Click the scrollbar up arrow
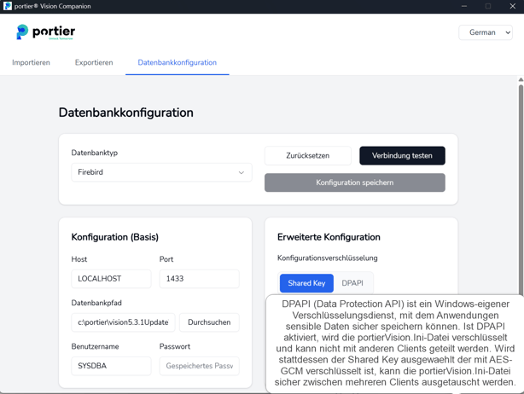The width and height of the screenshot is (524, 394). (521, 80)
